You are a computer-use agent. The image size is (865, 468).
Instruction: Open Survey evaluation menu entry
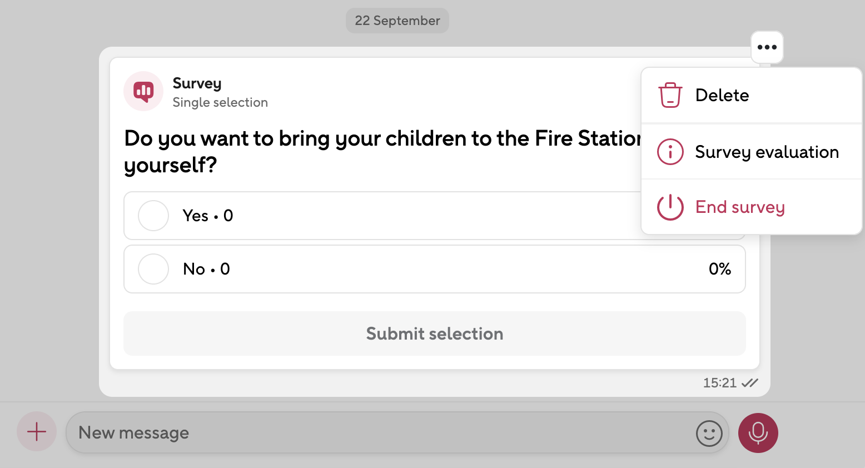[767, 152]
